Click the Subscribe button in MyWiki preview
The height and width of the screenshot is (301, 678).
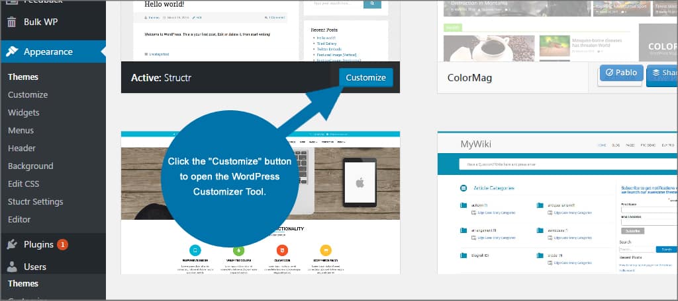632,231
